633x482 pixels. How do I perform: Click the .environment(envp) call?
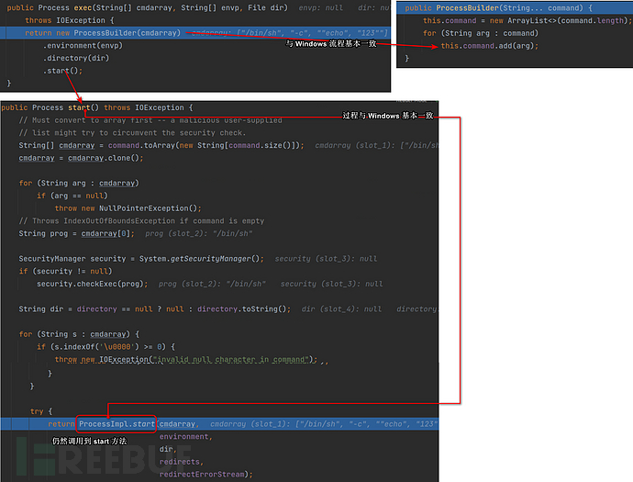(82, 44)
